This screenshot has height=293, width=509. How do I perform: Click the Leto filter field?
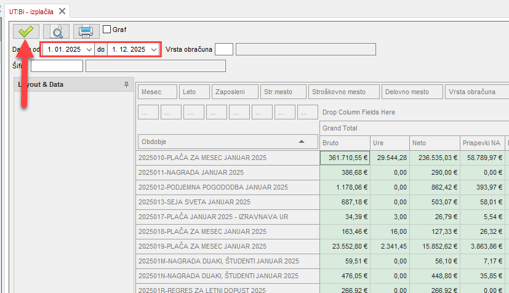pos(194,92)
